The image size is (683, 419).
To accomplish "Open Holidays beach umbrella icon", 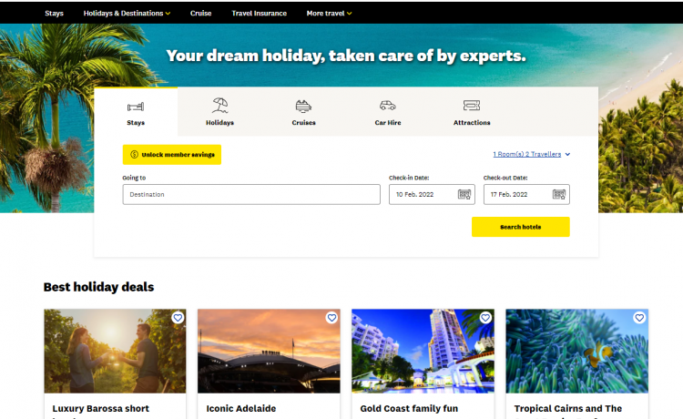I will point(219,106).
